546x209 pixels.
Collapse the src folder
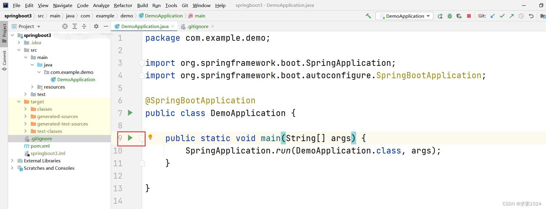point(19,50)
